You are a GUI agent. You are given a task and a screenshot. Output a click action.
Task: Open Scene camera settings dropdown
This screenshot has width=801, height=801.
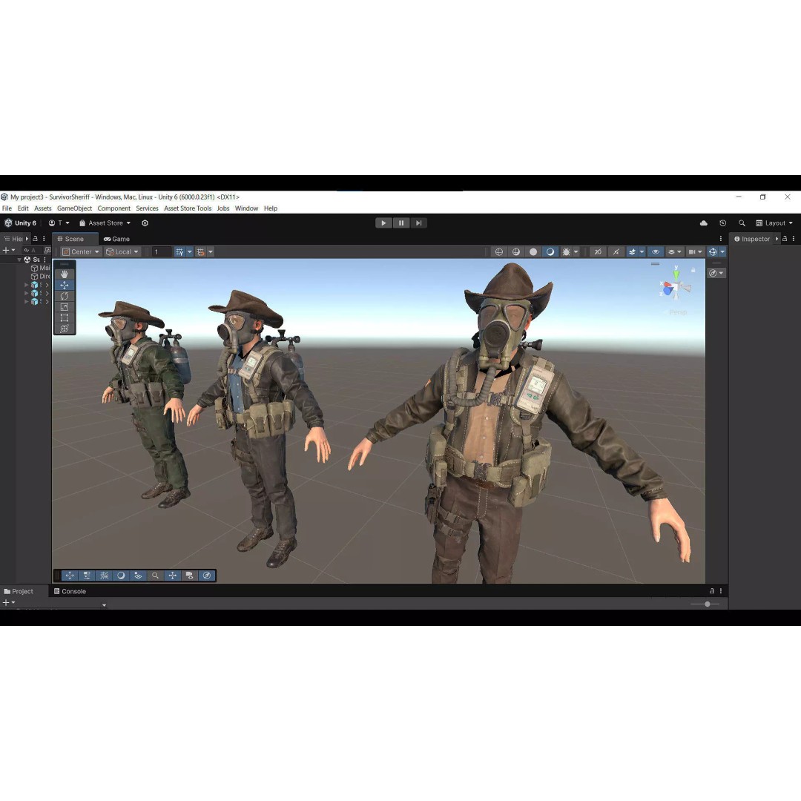pos(695,252)
